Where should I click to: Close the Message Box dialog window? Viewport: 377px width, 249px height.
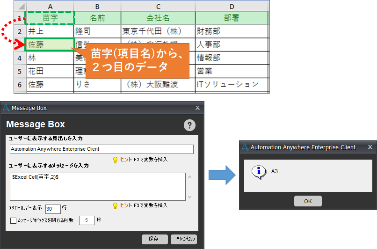(x=198, y=108)
